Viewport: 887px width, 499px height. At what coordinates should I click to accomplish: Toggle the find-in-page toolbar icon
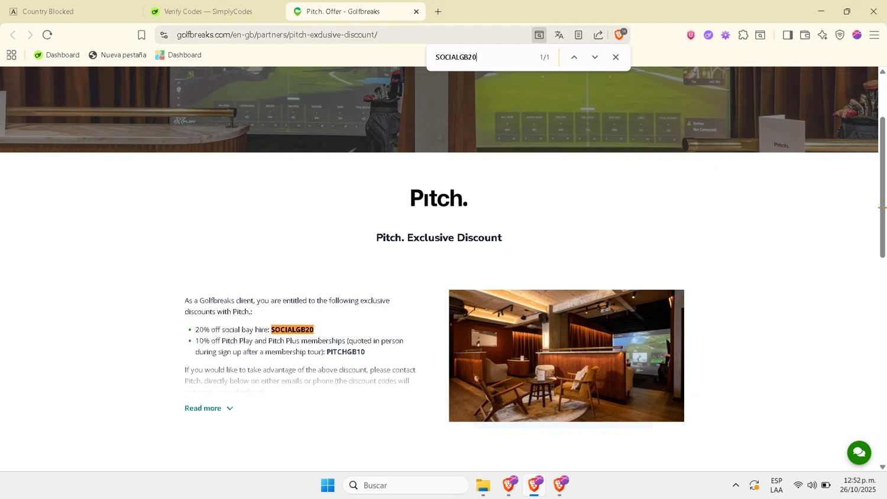tap(539, 35)
